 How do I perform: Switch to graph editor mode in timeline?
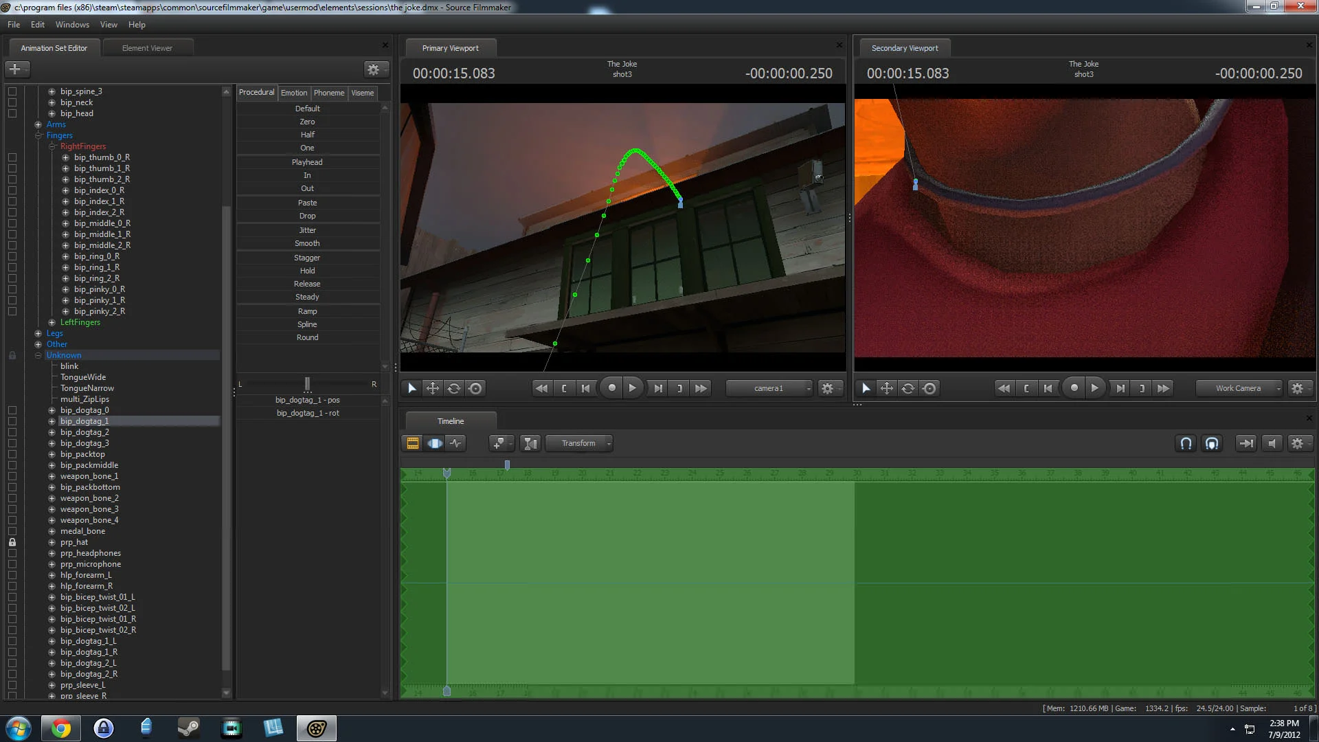coord(455,443)
